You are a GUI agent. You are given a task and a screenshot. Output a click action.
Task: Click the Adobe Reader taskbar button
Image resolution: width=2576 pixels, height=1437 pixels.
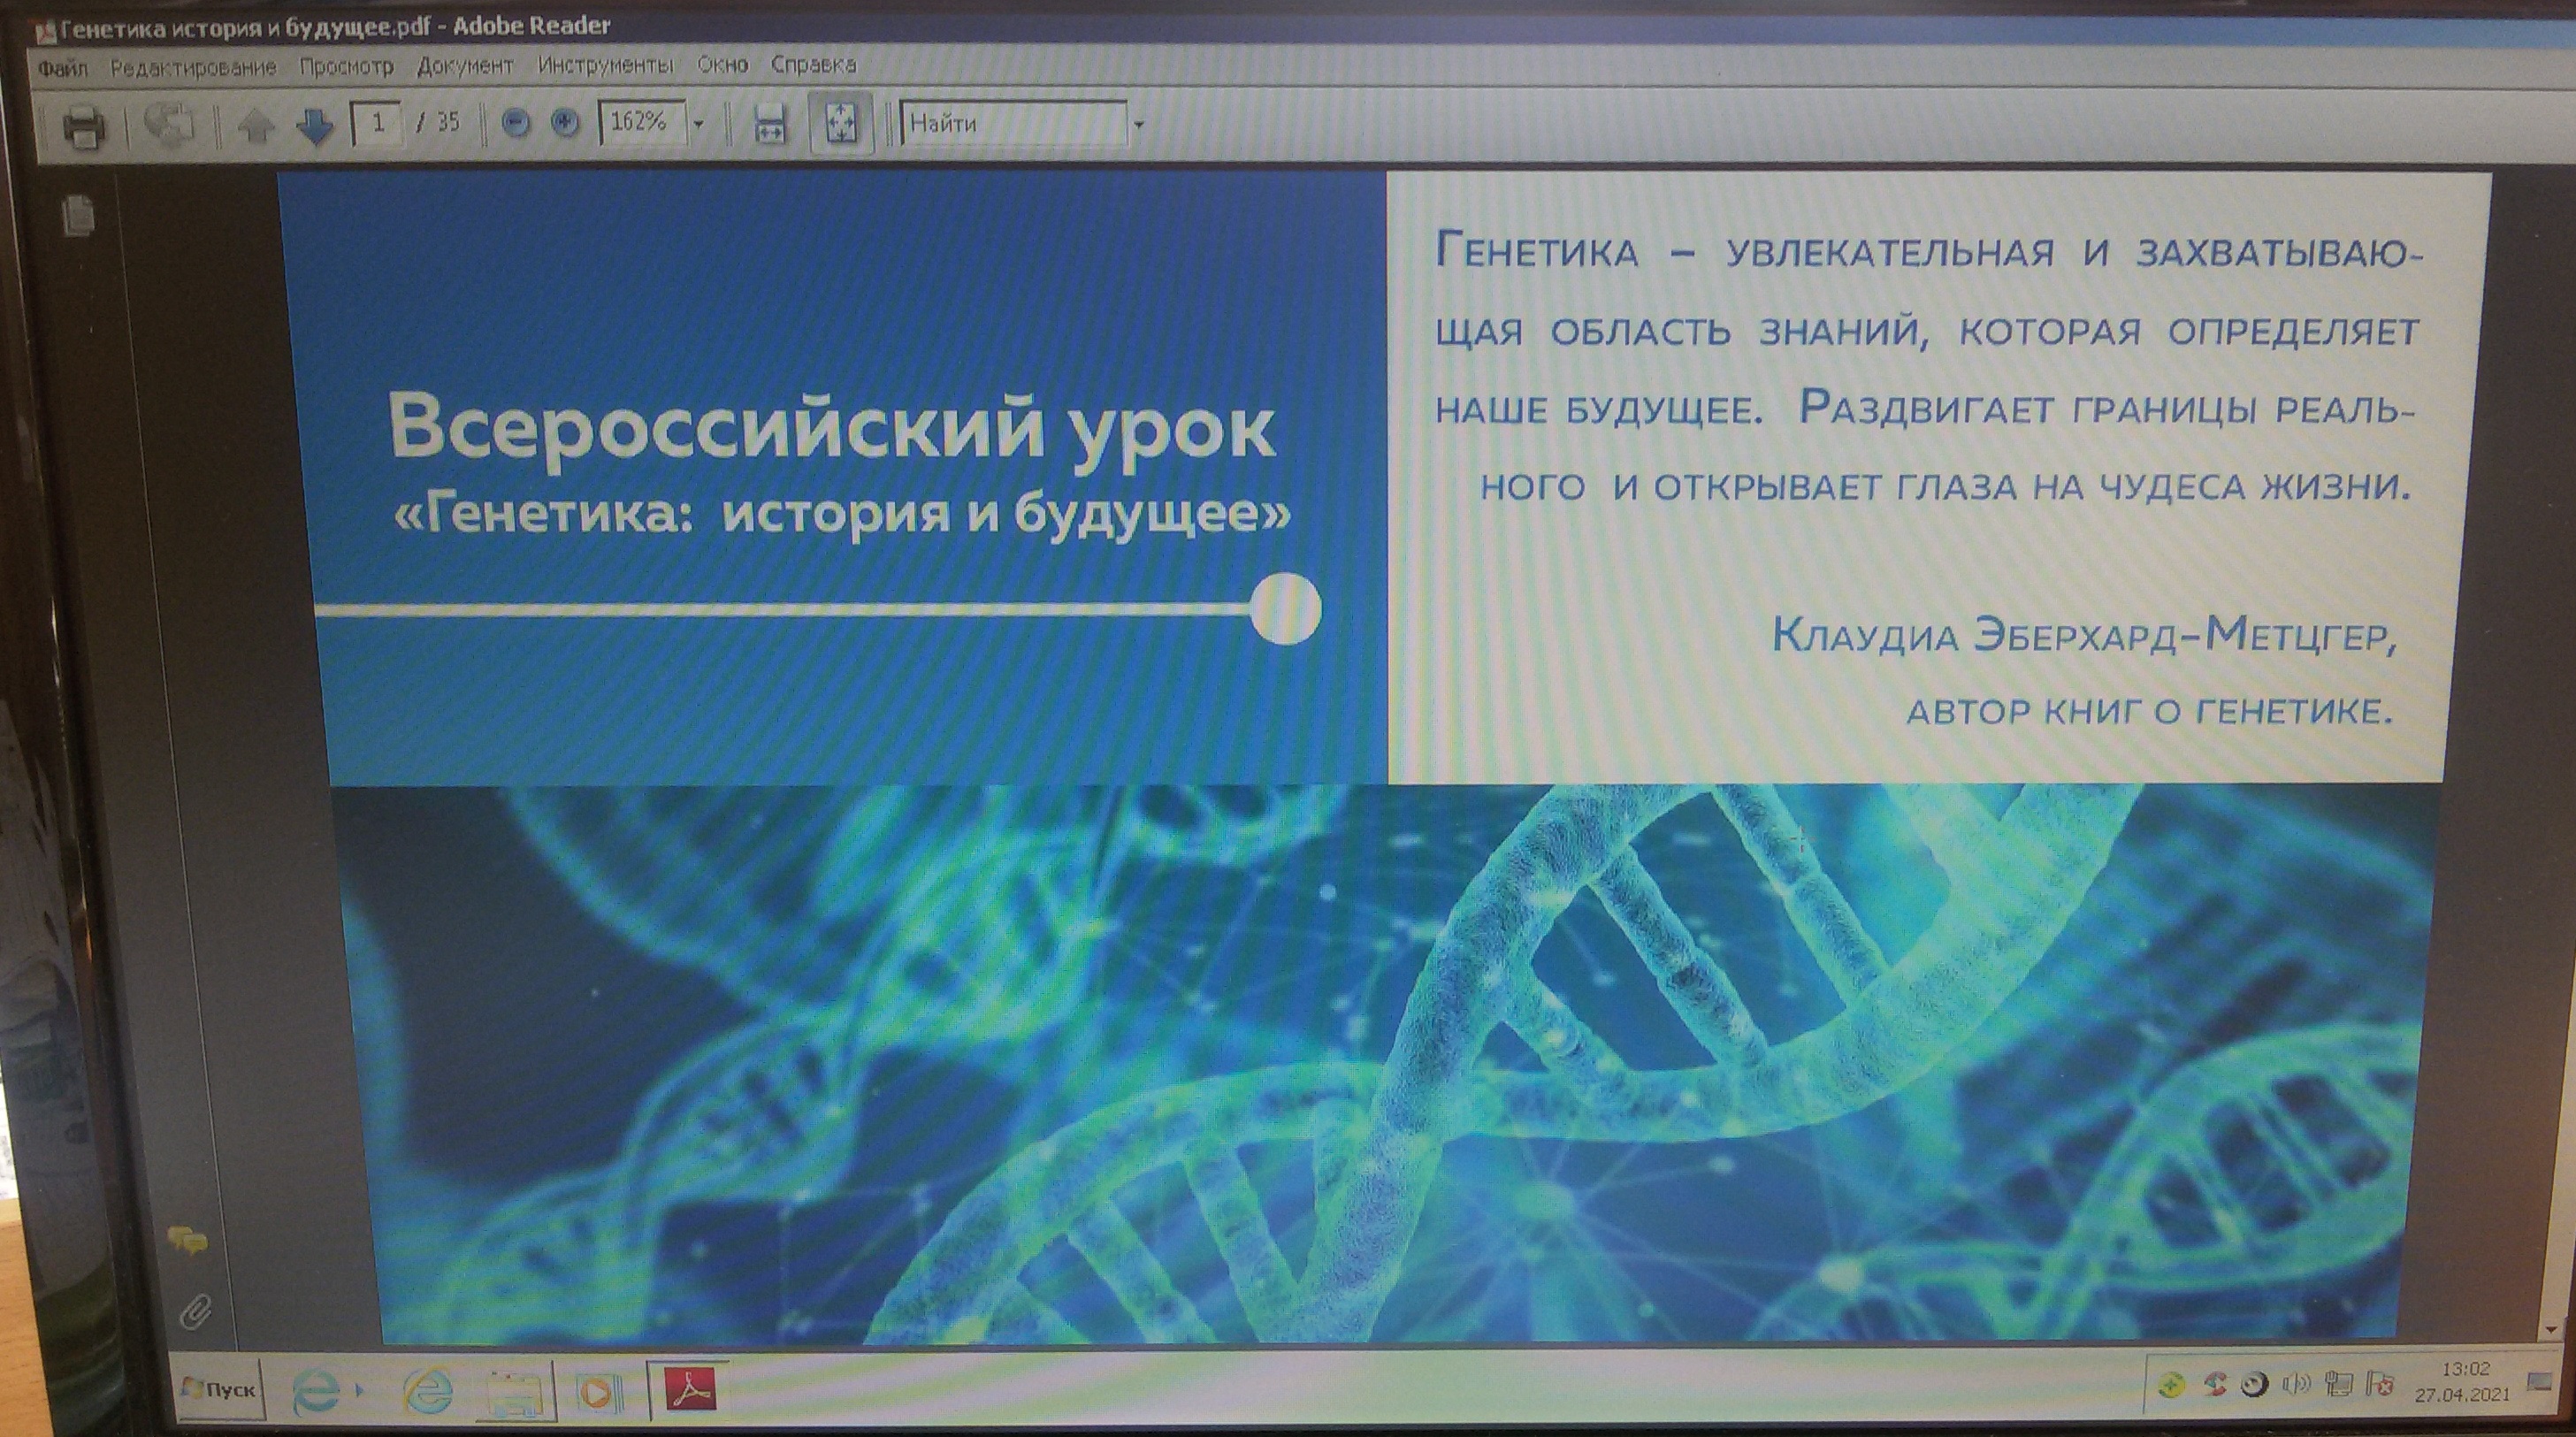pos(689,1391)
